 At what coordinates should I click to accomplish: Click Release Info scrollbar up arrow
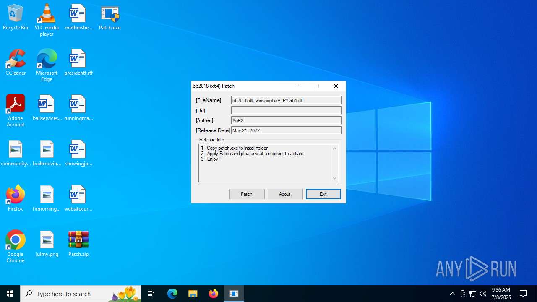pyautogui.click(x=335, y=148)
